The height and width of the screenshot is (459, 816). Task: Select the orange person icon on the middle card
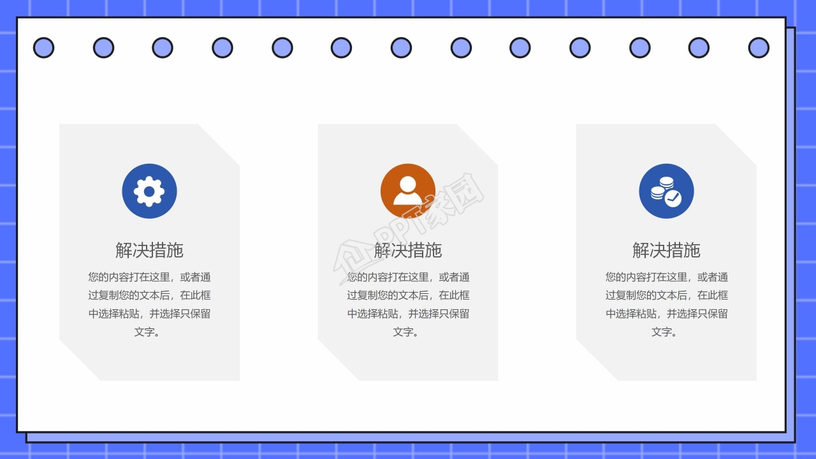(408, 190)
